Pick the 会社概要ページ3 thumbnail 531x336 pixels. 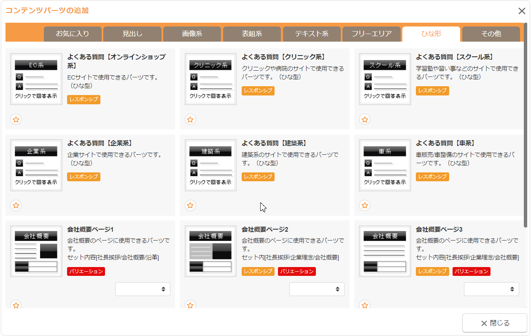click(x=385, y=251)
